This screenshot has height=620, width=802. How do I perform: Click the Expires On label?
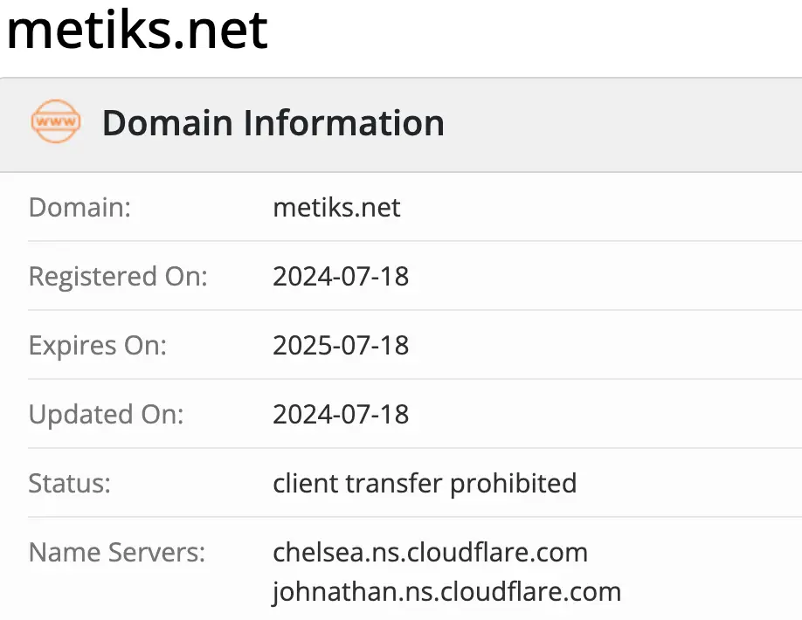[97, 346]
